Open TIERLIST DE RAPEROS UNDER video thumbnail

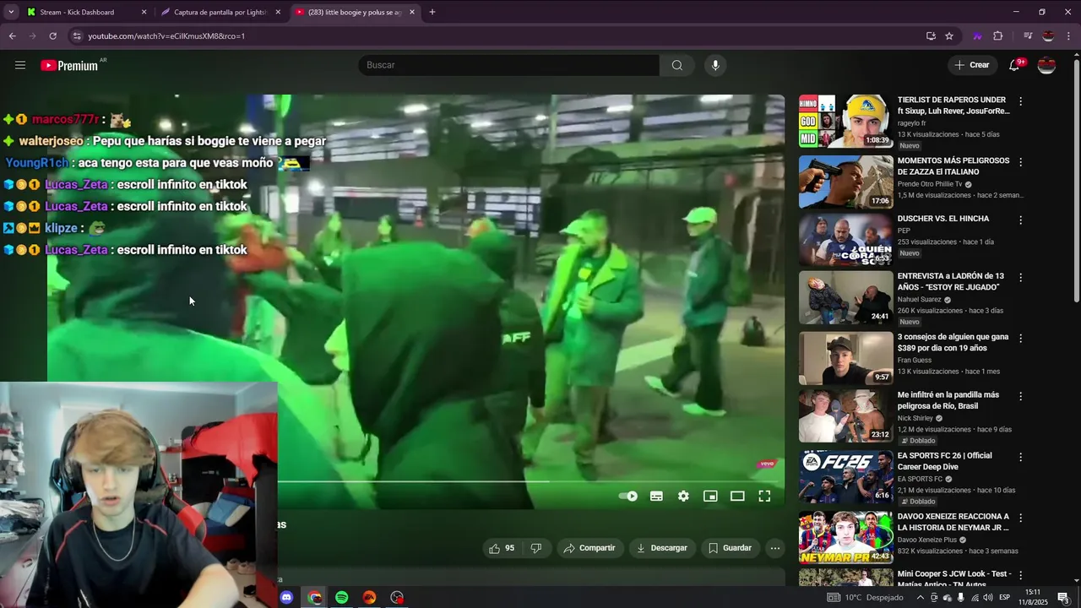click(845, 121)
